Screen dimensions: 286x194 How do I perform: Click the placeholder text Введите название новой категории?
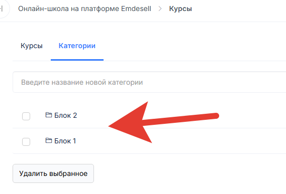[x=82, y=82]
